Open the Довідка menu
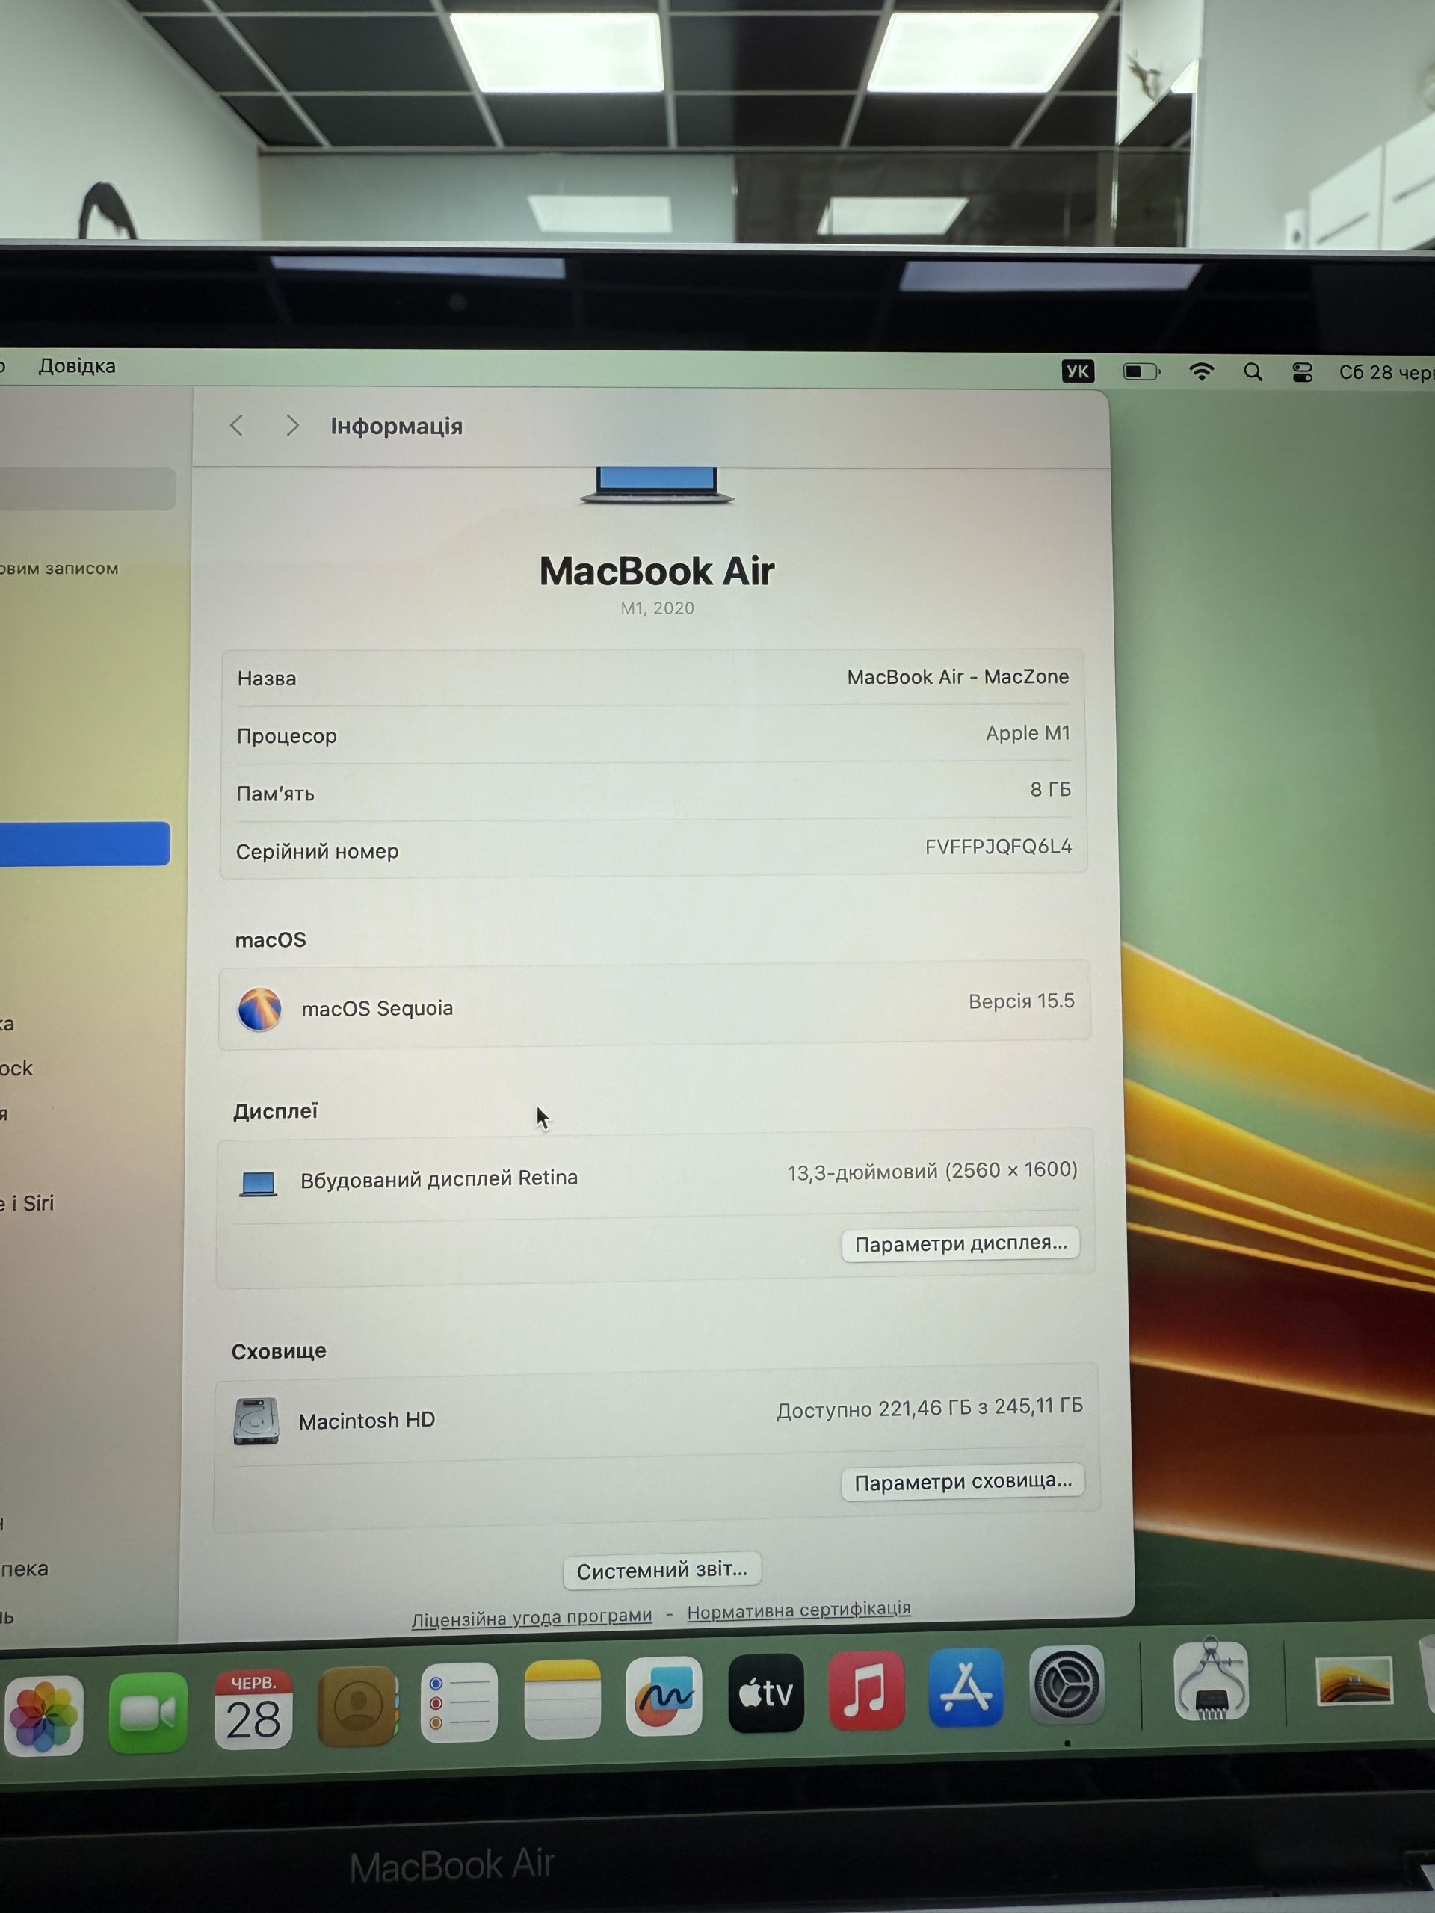This screenshot has width=1435, height=1913. (x=77, y=366)
